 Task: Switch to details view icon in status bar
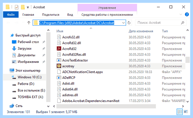(x=179, y=112)
